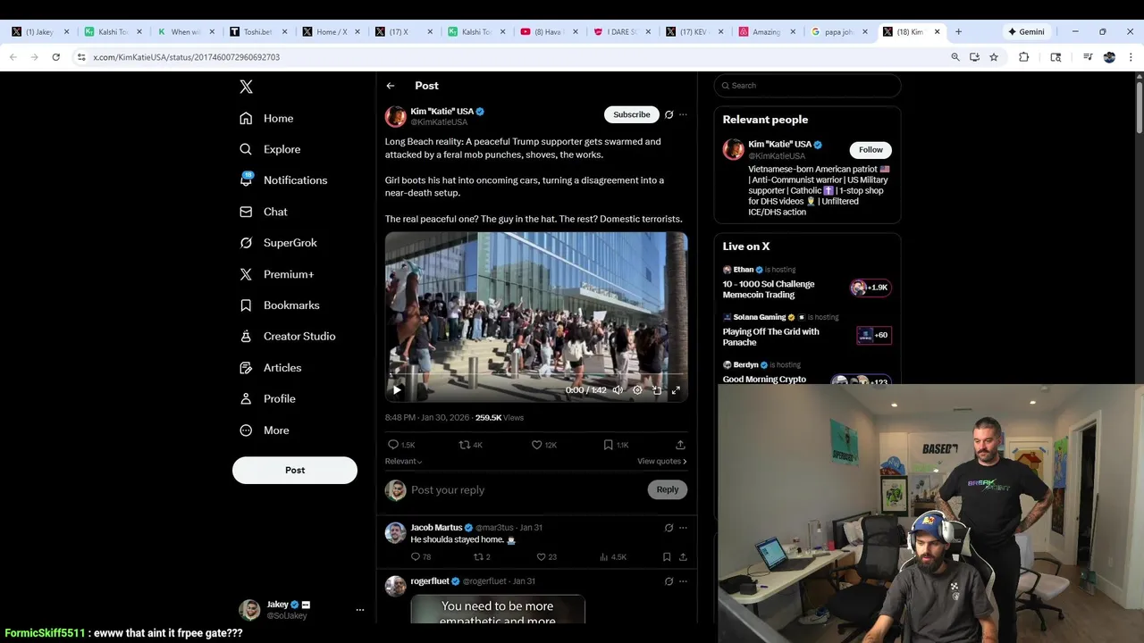1144x643 pixels.
Task: Open the browser three-dot menu
Action: [x=1131, y=57]
